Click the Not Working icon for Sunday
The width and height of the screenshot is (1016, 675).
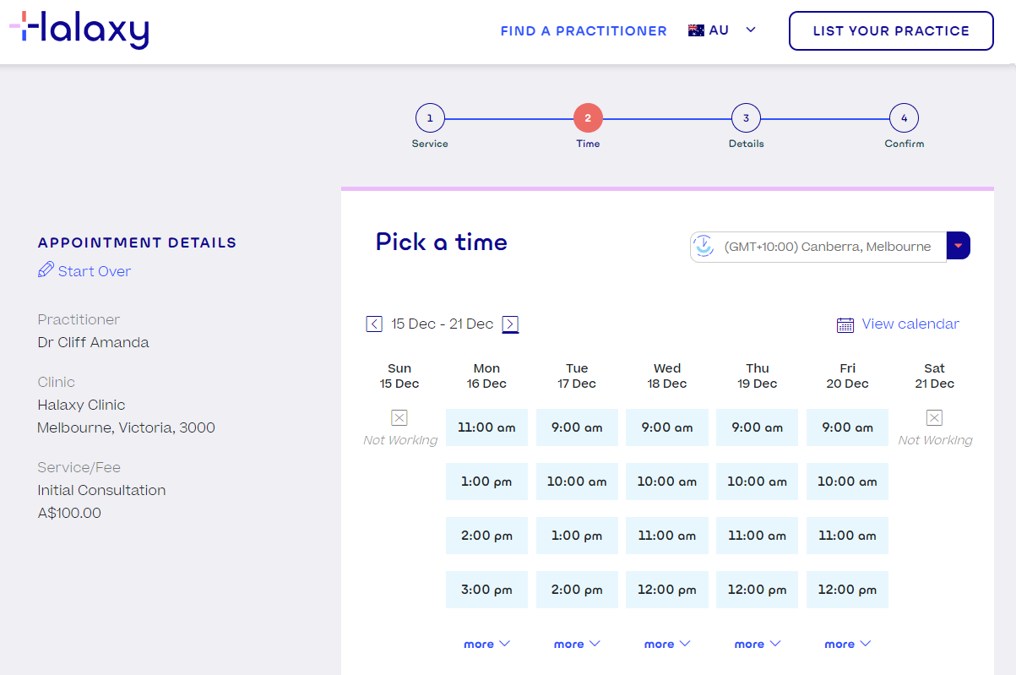(x=399, y=416)
